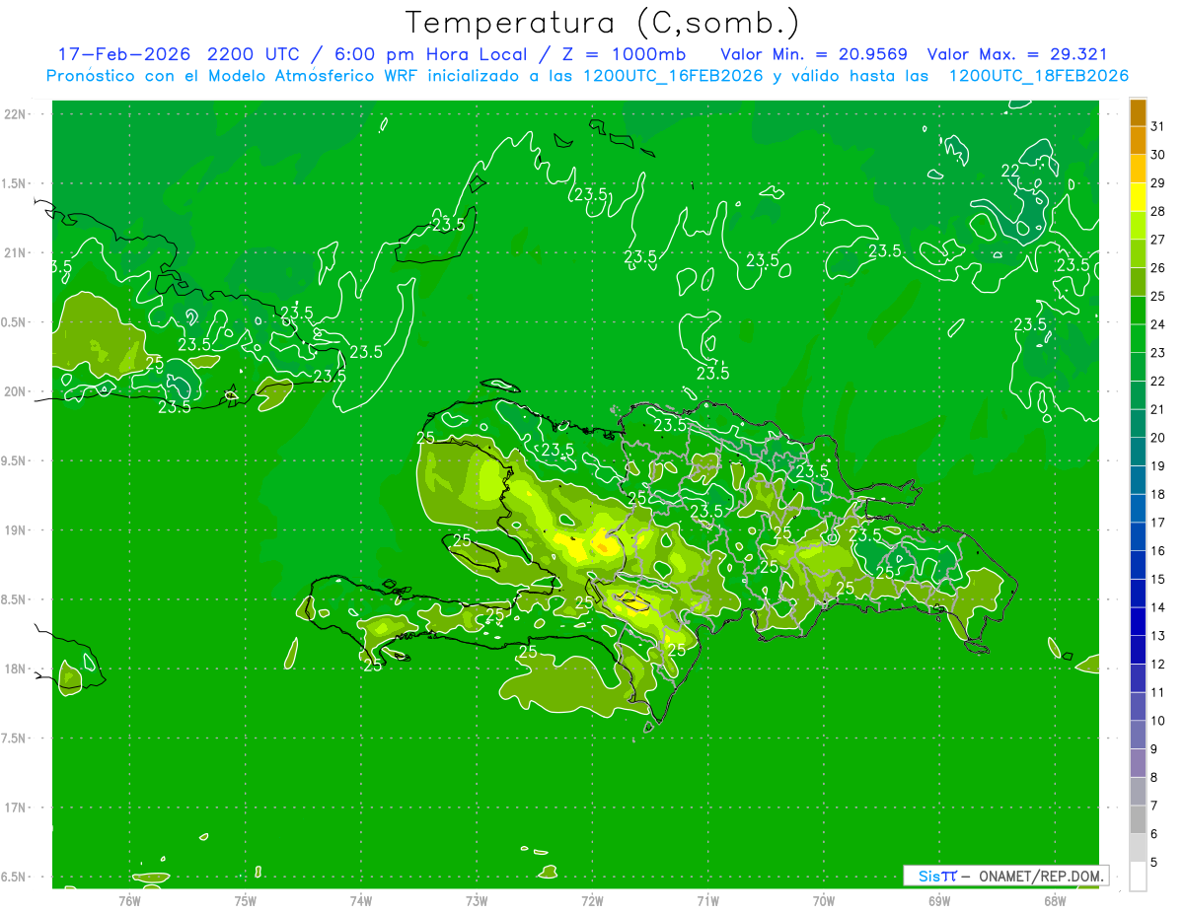
Task: Click the '17N' latitude label
Action: tap(15, 808)
